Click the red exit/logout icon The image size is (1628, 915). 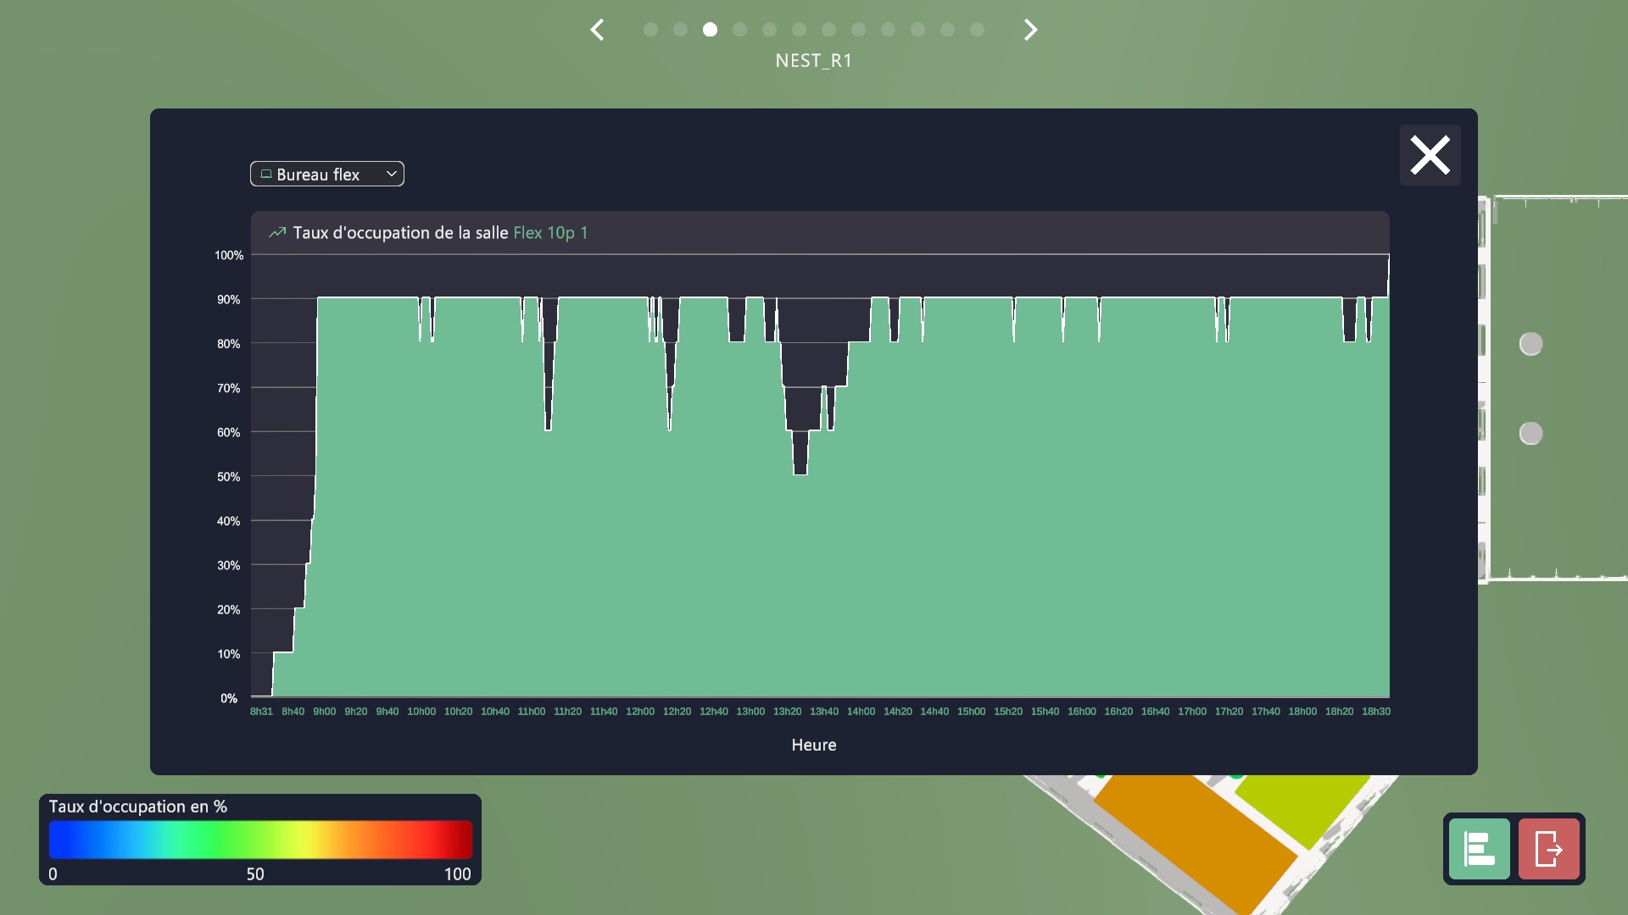pyautogui.click(x=1548, y=849)
